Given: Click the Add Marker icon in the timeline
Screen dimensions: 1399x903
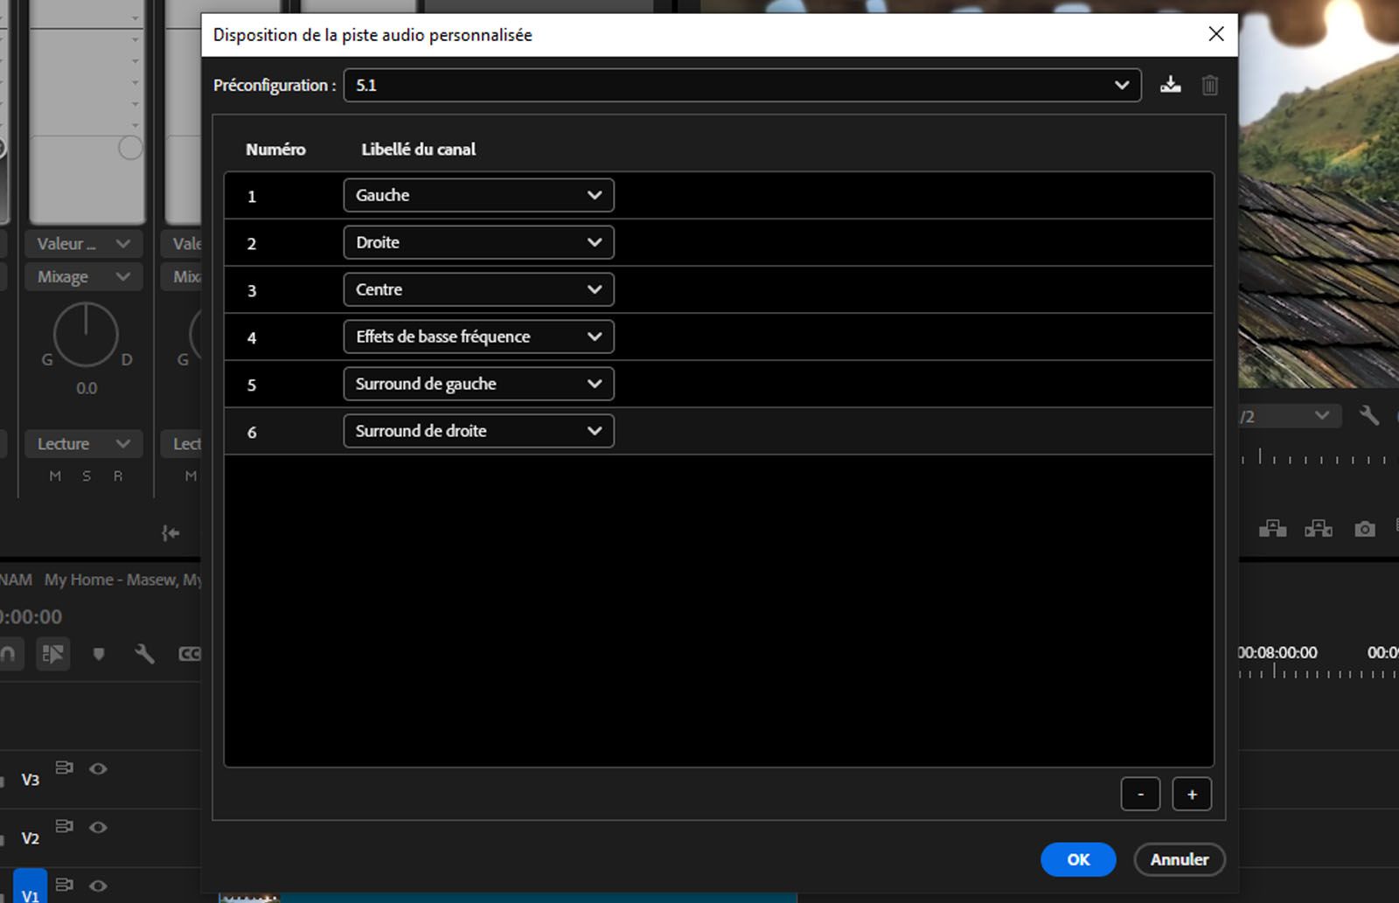Looking at the screenshot, I should click(99, 654).
